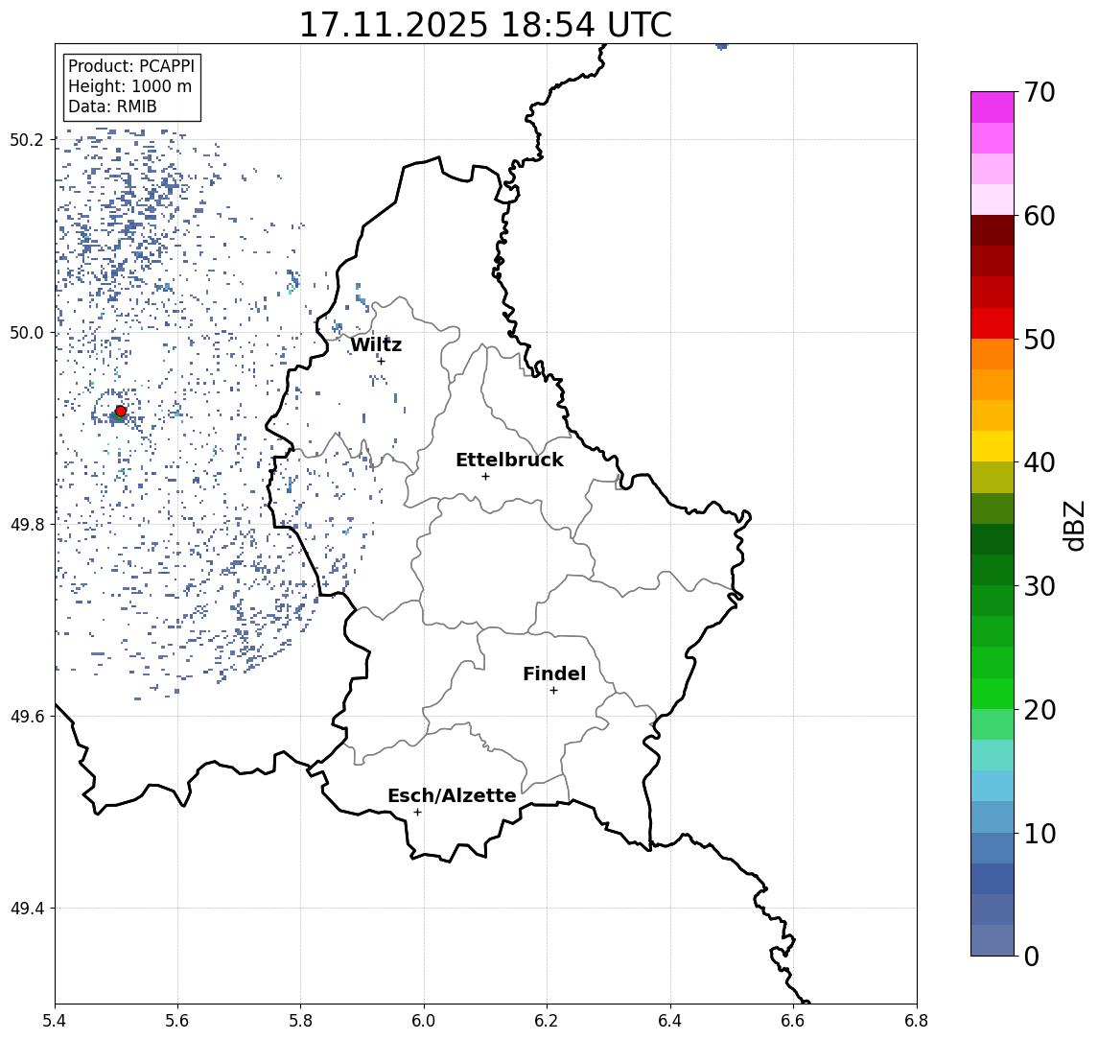Click the colorbar tick label '60'
1098x1040 pixels.
[1040, 216]
